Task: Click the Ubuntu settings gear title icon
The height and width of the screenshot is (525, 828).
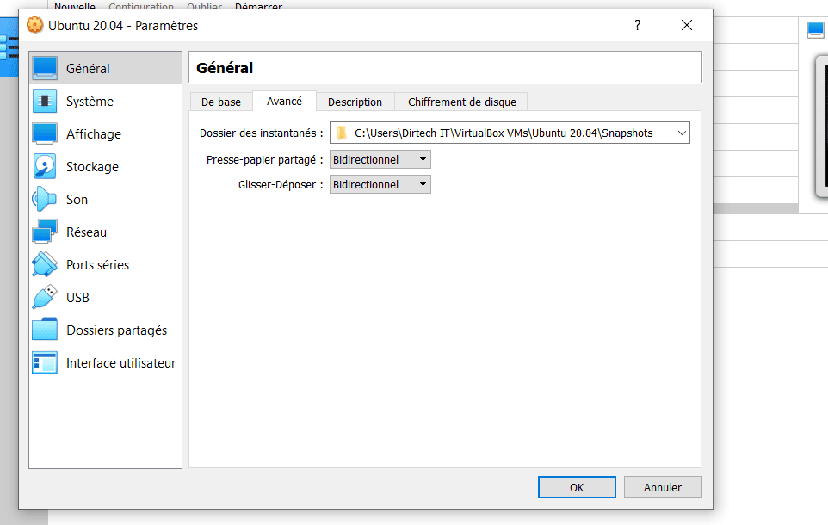Action: [34, 25]
